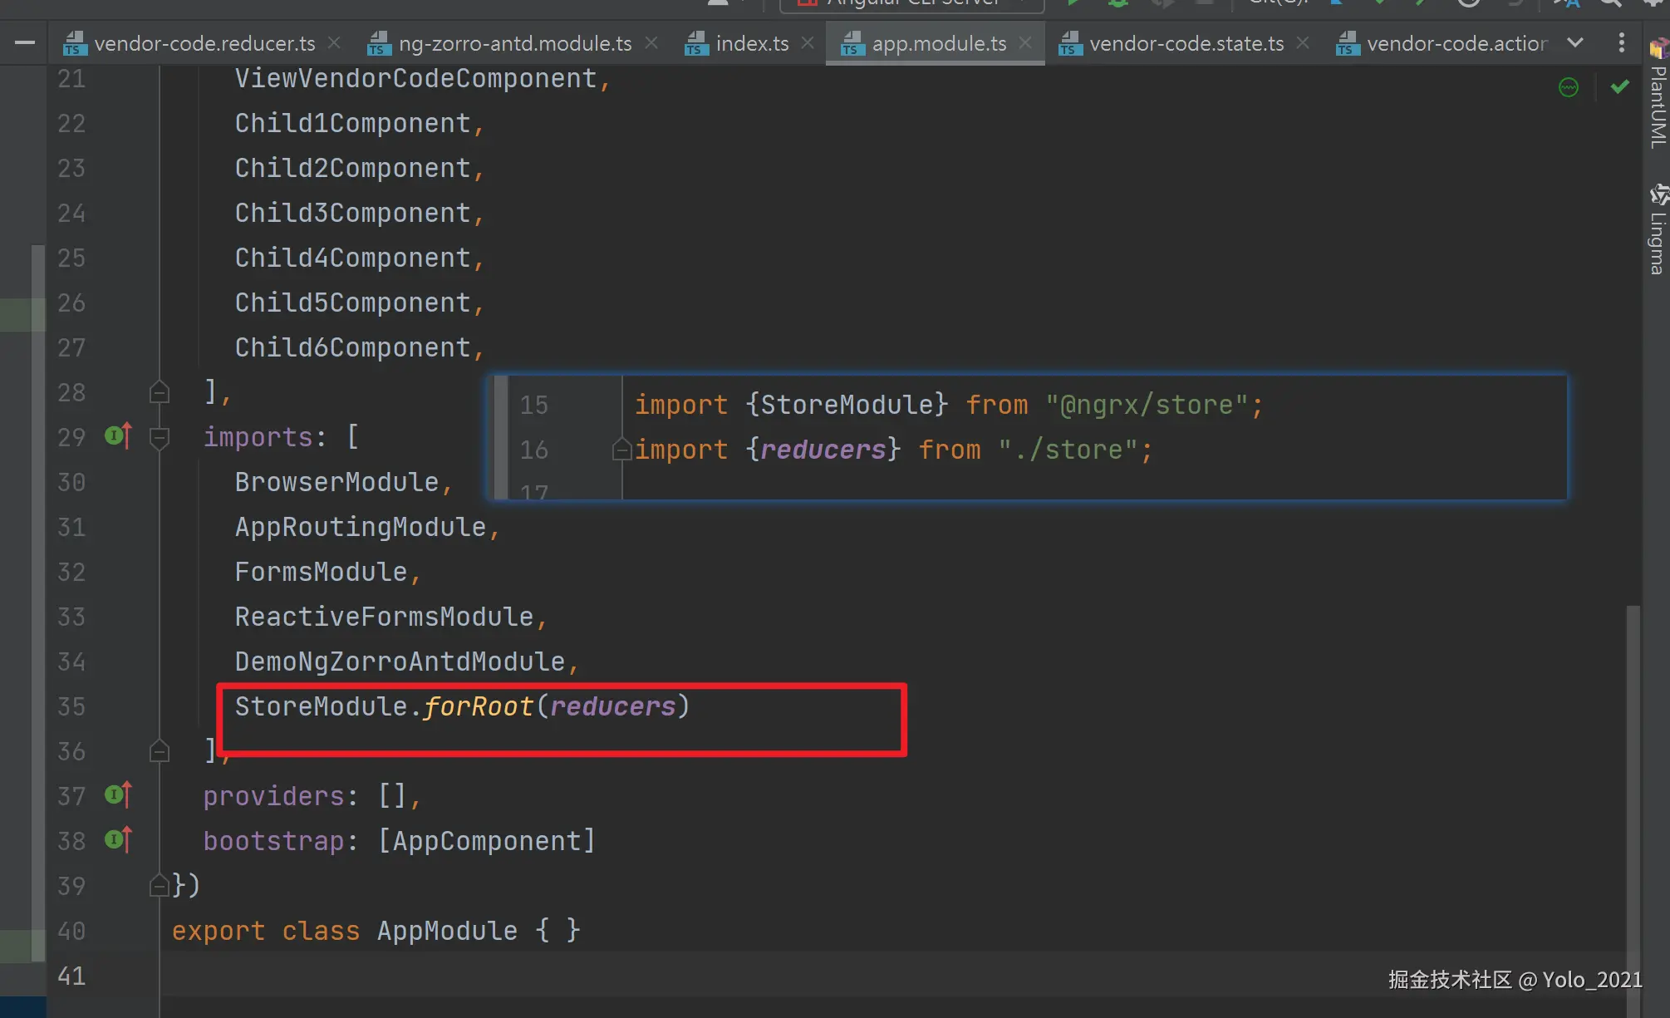The height and width of the screenshot is (1018, 1670).
Task: Click the reducers reference in forRoot call
Action: [613, 706]
